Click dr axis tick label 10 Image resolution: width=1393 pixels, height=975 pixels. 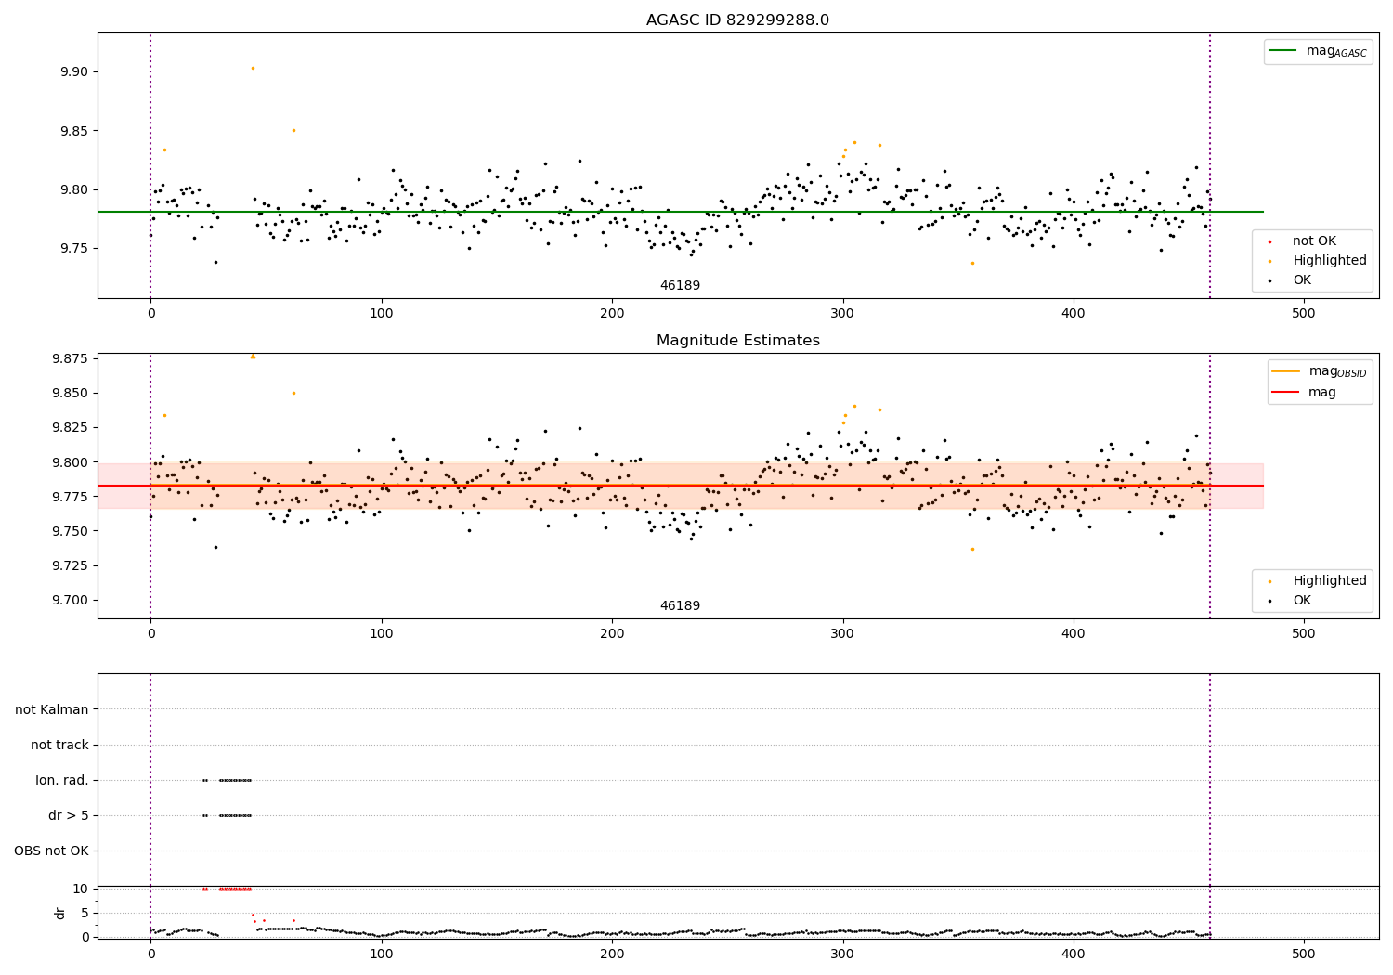coord(81,889)
